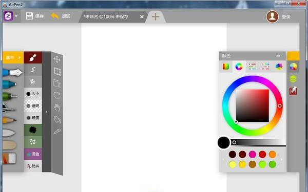Pick the brown swatch
The image size is (308, 192).
click(x=253, y=164)
